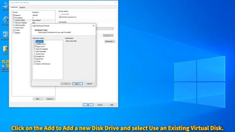Select Network Adapter in the wizard hardware types
This screenshot has height=132, width=235.
tap(41, 49)
